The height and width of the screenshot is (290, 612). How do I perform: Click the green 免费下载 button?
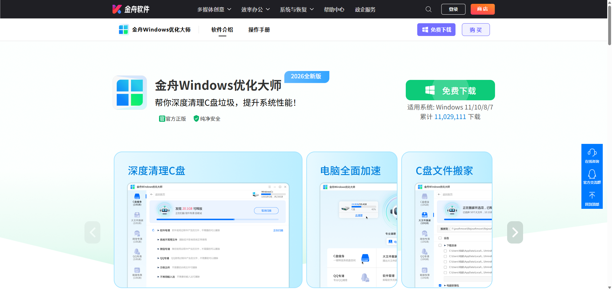point(450,90)
